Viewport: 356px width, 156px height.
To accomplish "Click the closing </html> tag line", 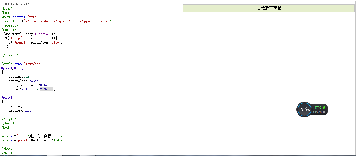I will pos(8,153).
